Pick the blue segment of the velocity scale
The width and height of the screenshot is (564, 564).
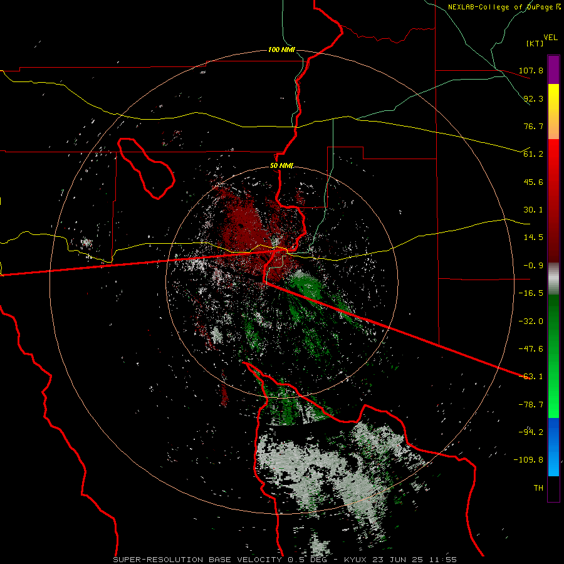(553, 447)
